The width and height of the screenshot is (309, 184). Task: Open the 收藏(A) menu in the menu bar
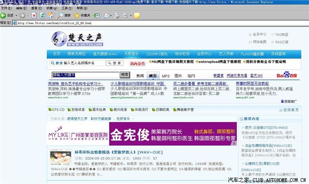51,8
